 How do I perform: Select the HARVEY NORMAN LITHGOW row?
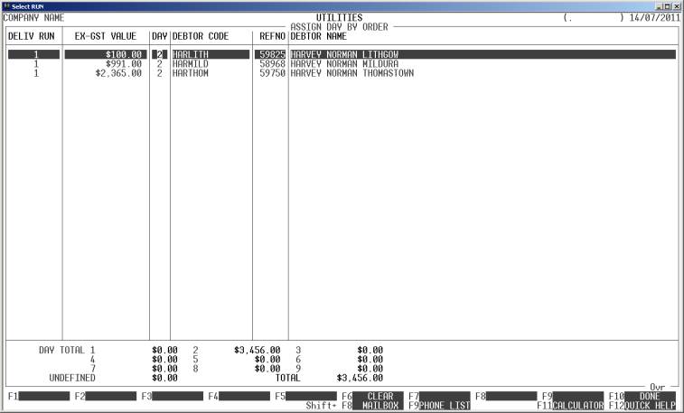(x=342, y=54)
